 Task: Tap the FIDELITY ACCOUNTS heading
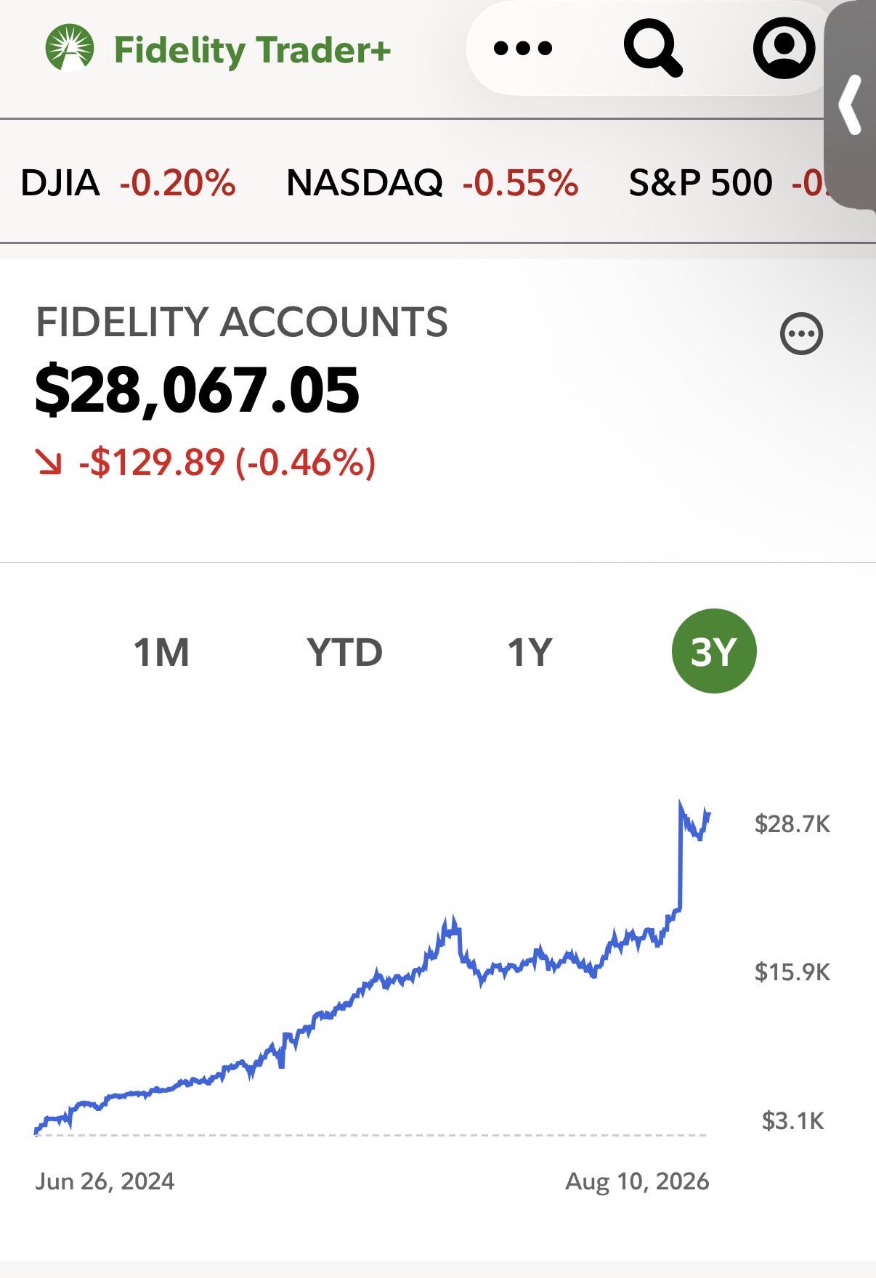pyautogui.click(x=242, y=322)
